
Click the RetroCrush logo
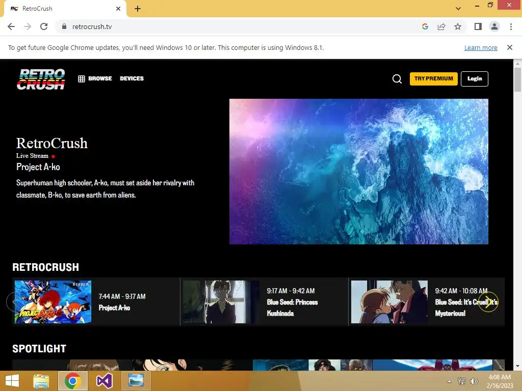click(x=41, y=79)
